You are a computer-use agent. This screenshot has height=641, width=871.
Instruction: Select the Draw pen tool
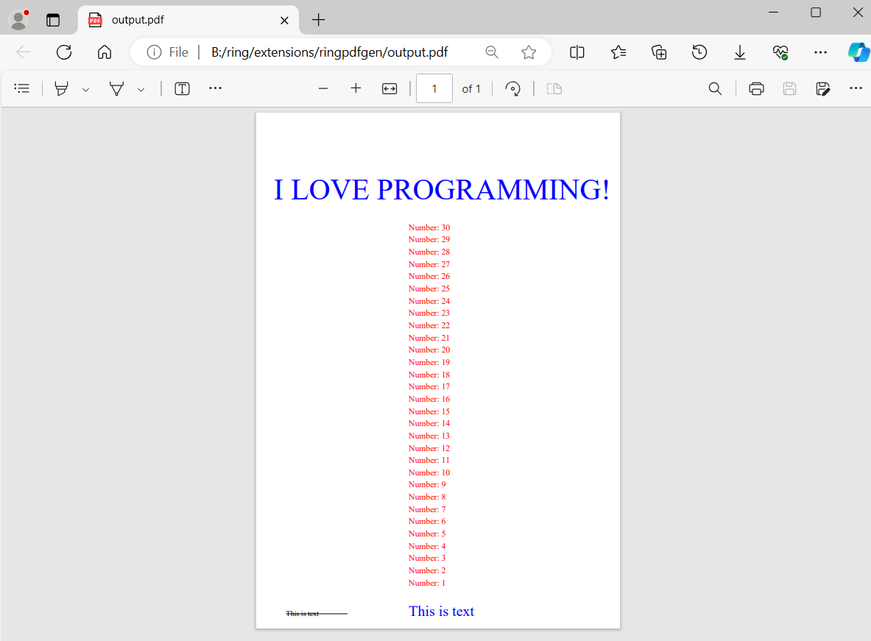[x=116, y=89]
